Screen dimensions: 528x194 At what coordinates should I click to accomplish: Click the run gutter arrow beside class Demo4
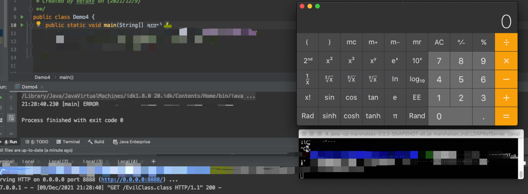22,17
